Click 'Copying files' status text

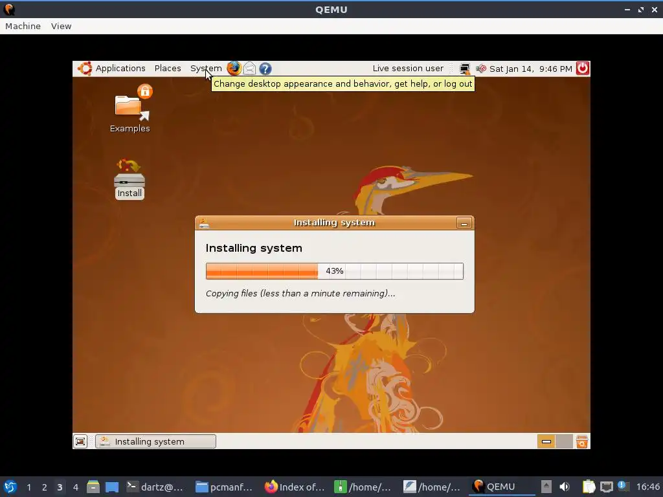point(300,293)
